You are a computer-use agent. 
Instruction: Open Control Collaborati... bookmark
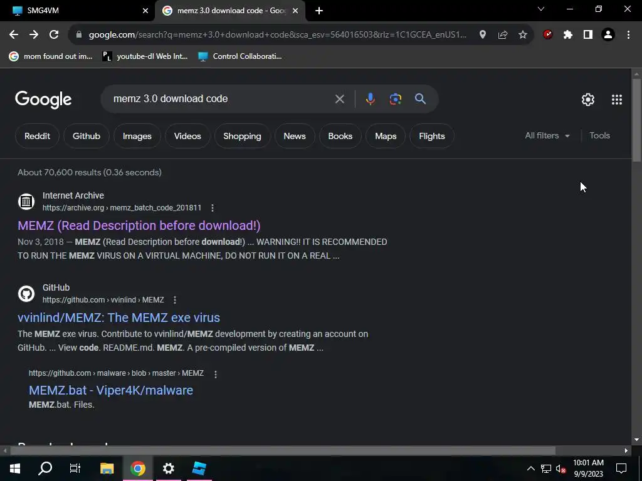click(240, 56)
